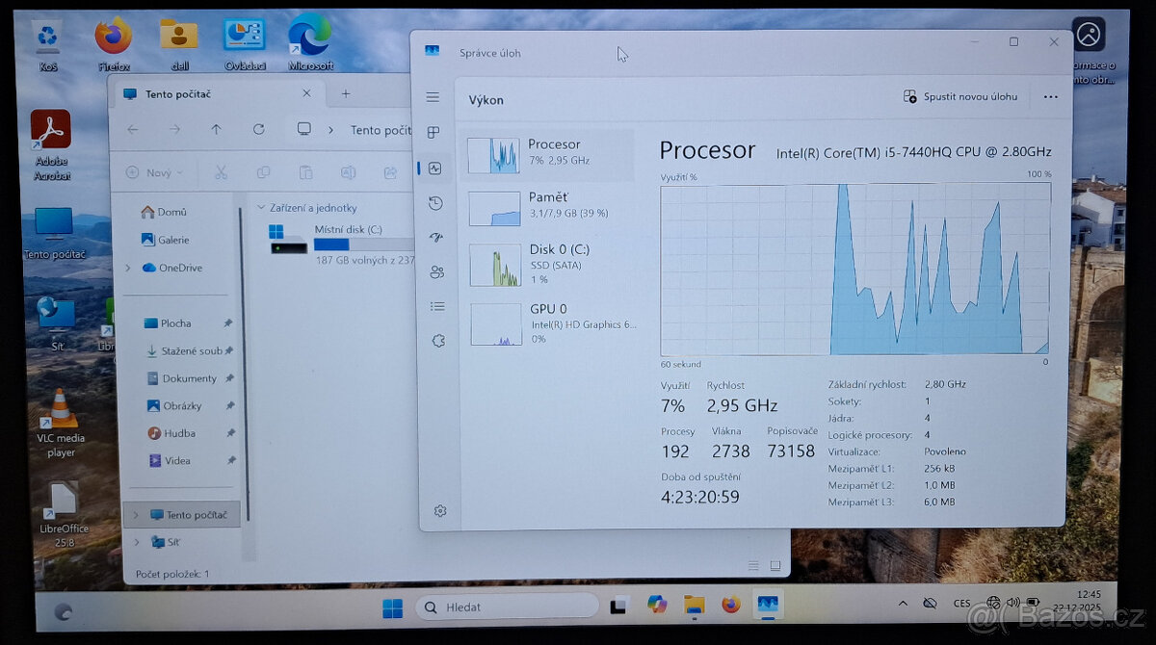The image size is (1156, 645).
Task: Open the Task Manager three-dot menu
Action: tap(1051, 96)
